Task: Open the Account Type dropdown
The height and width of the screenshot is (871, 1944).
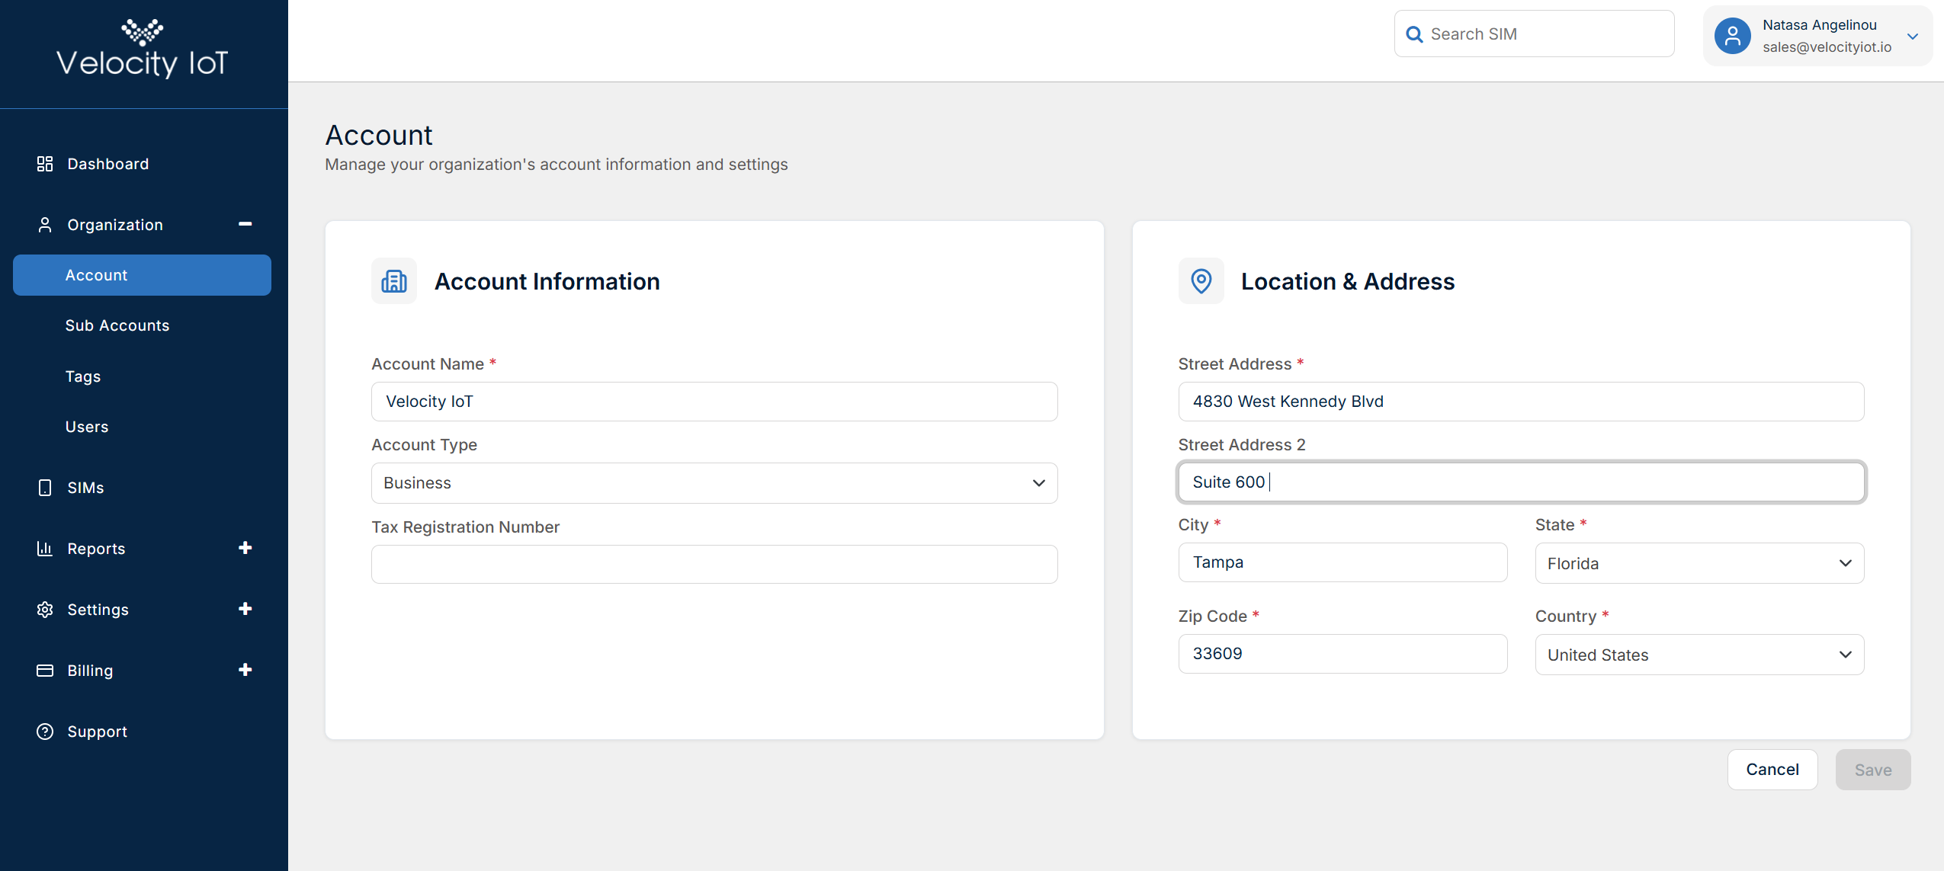Action: coord(714,483)
